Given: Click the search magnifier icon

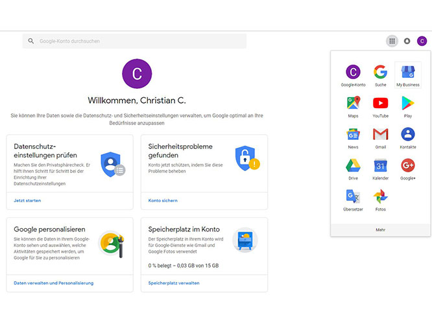Looking at the screenshot, I should (31, 41).
